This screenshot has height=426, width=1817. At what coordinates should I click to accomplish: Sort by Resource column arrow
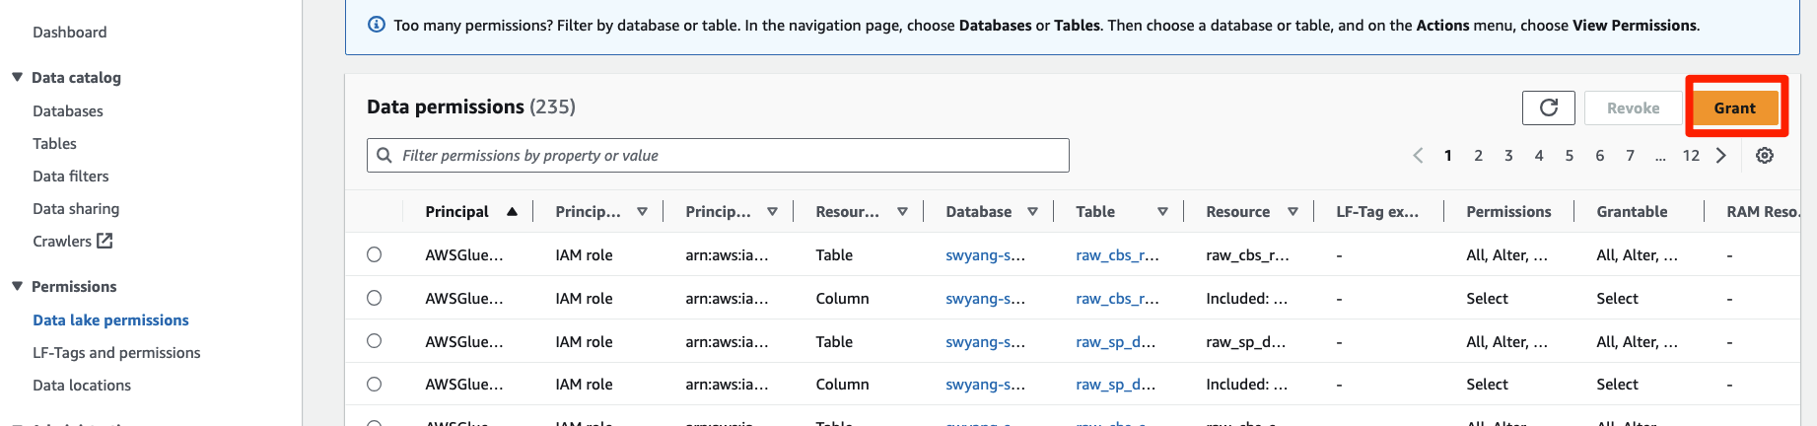pos(1293,211)
